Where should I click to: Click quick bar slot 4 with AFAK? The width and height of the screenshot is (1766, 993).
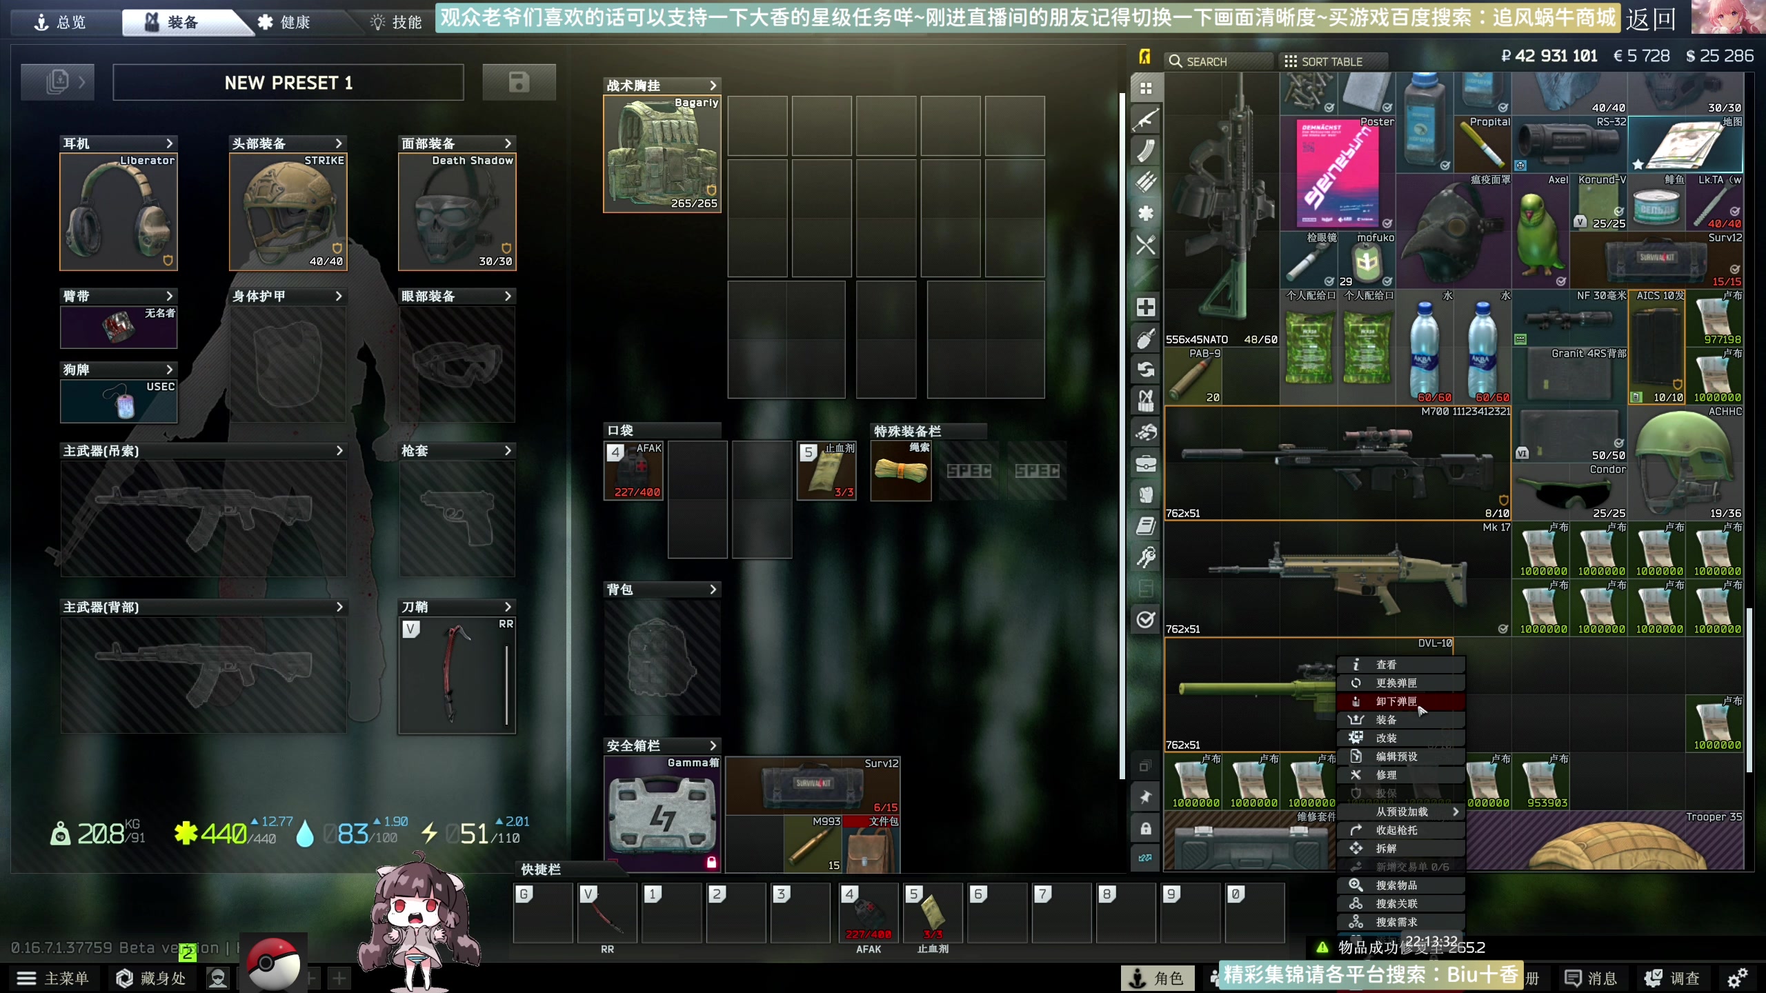tap(869, 912)
